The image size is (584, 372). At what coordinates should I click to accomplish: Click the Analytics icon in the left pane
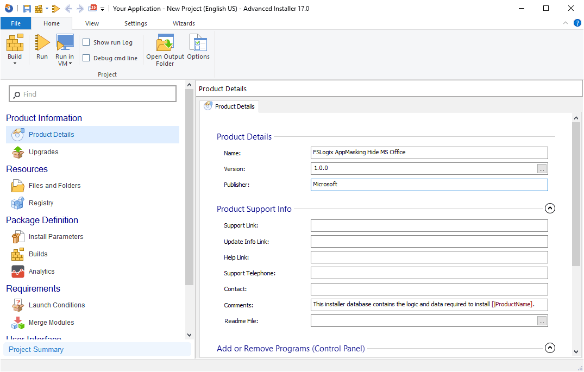17,272
